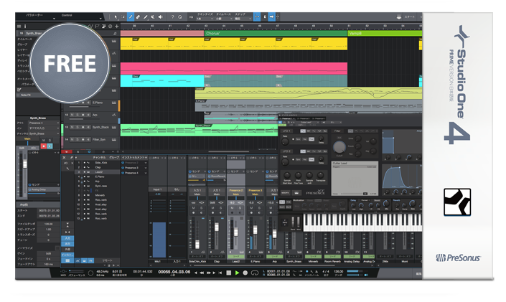
Task: Click the fast forward button in transport
Action: [208, 273]
